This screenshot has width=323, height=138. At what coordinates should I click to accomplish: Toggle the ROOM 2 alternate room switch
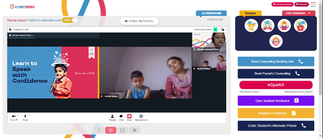pos(70,20)
